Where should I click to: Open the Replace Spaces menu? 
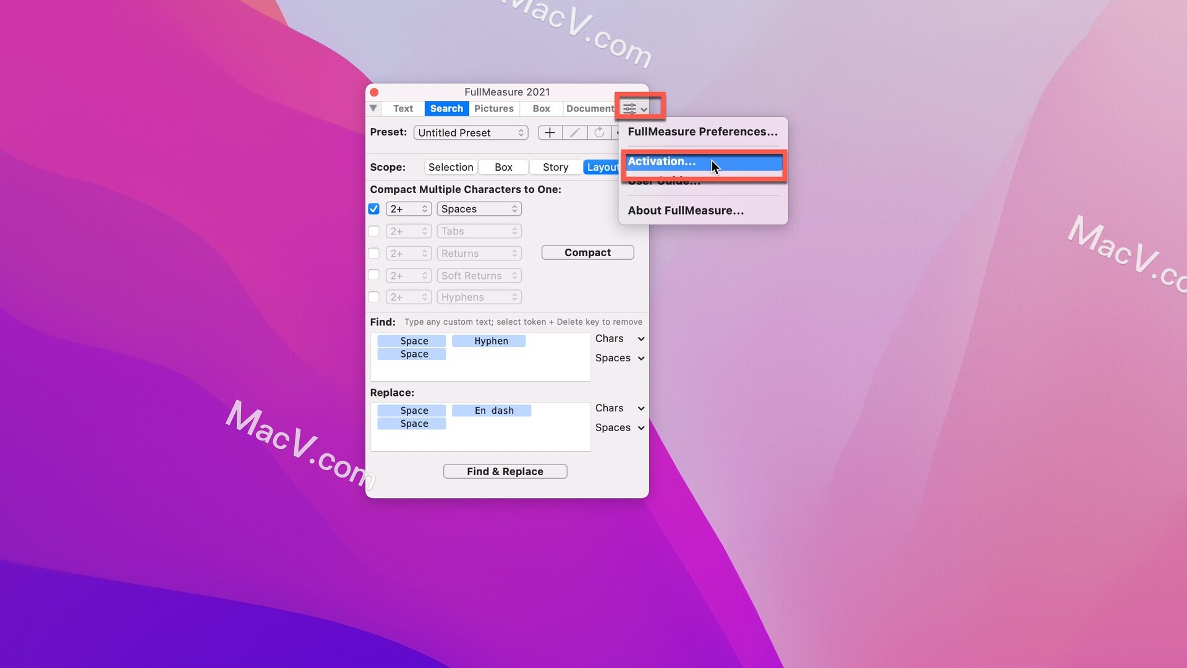620,428
